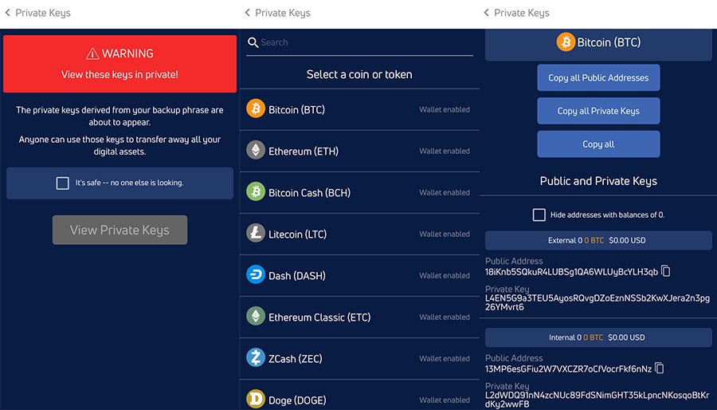The image size is (717, 410).
Task: Pick the Bitcoin Cash (BCH) green icon
Action: click(x=256, y=192)
